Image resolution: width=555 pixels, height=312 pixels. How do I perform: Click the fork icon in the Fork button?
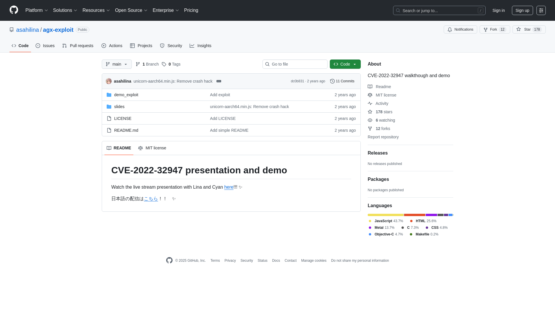coord(486,29)
